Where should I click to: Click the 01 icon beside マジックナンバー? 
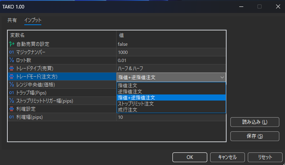(x=11, y=52)
